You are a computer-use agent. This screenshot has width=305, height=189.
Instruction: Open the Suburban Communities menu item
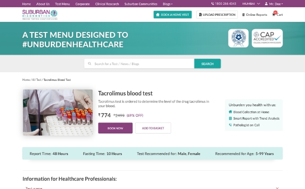(141, 4)
